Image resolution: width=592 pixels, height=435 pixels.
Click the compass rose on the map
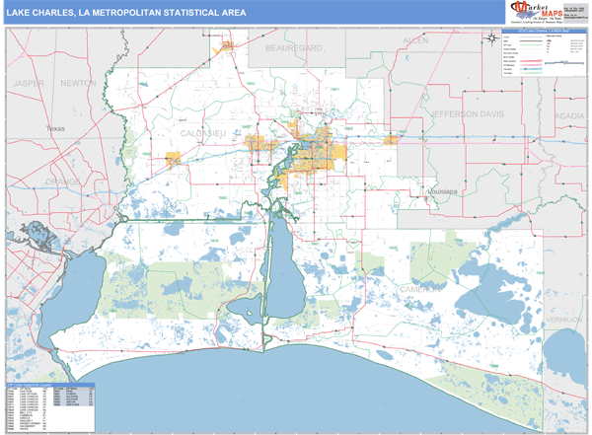491,38
